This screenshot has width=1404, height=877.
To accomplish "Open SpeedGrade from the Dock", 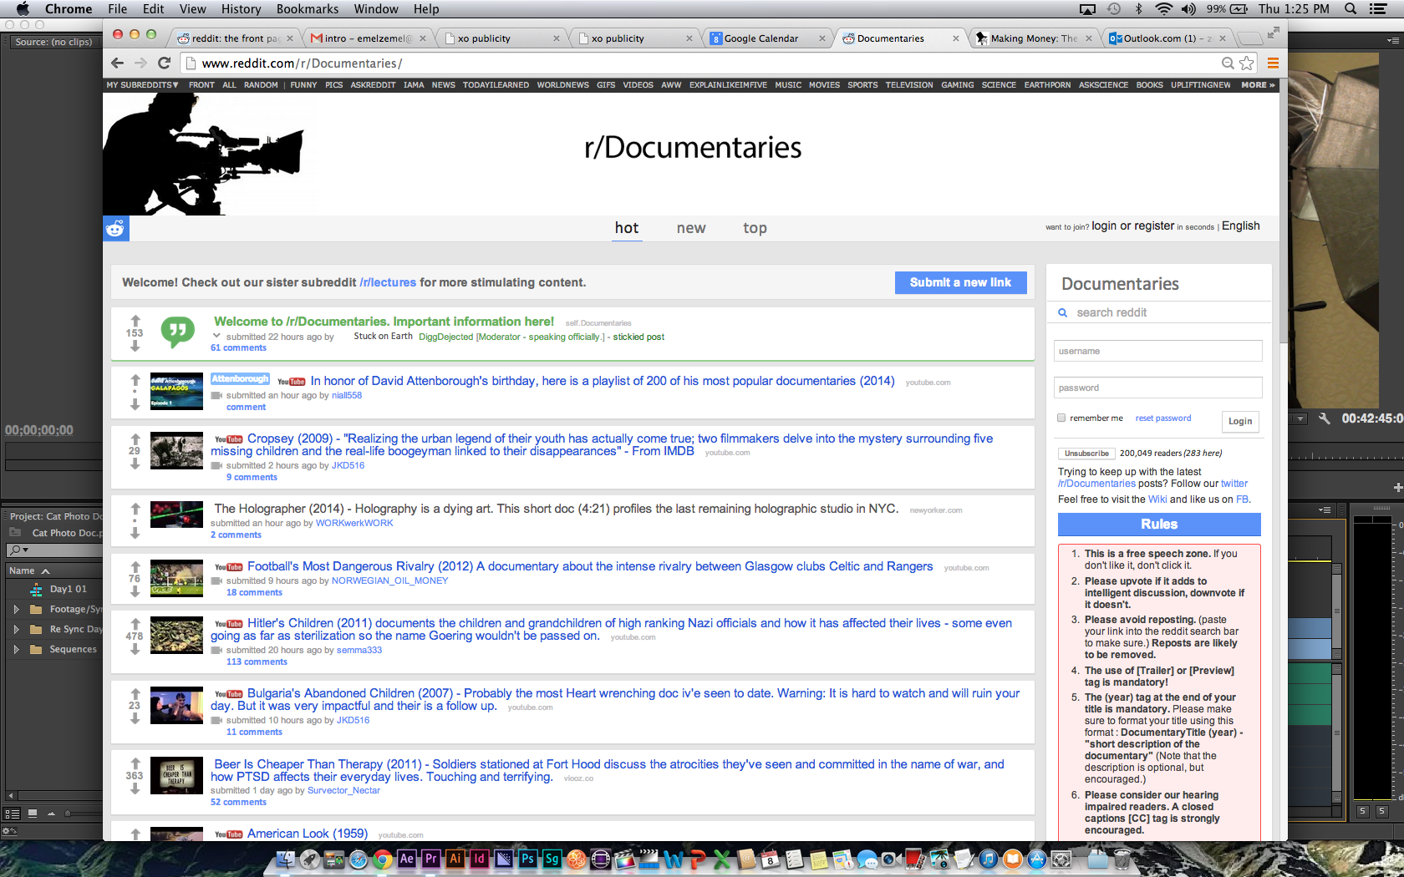I will point(552,858).
